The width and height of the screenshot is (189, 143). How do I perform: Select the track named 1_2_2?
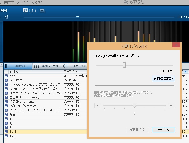pos(13,136)
